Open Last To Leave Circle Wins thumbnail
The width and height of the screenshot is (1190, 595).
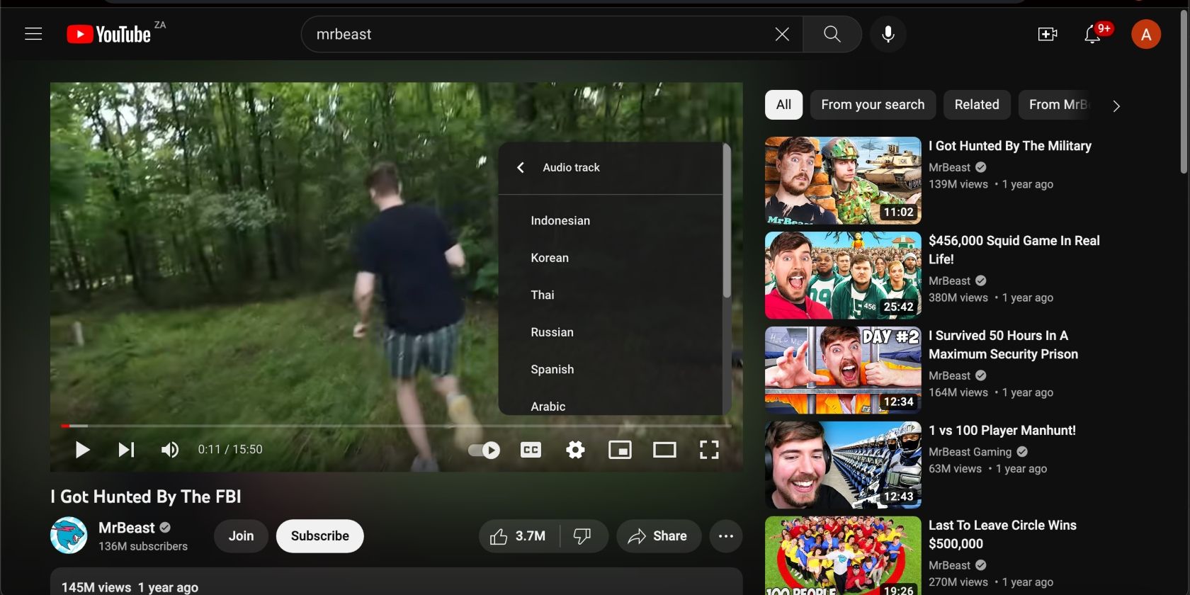(843, 556)
